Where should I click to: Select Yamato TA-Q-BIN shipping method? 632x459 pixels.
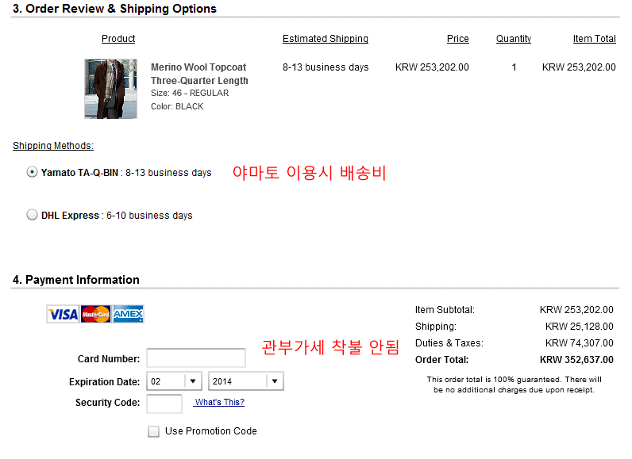(x=32, y=171)
